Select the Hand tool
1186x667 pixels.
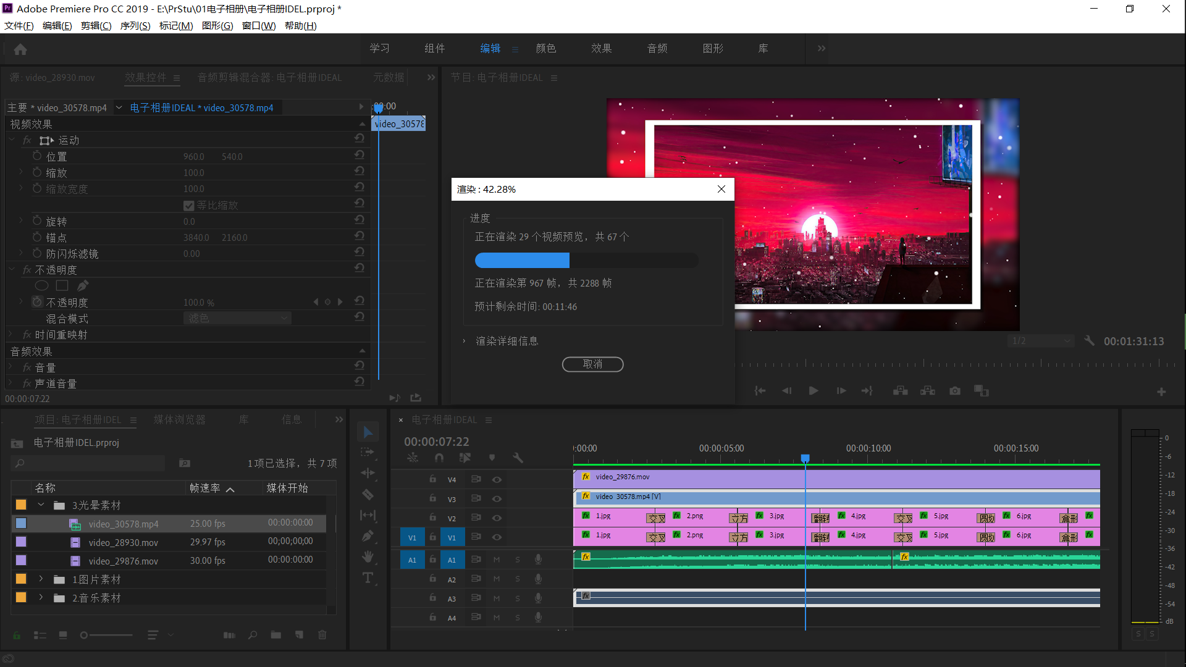click(368, 557)
